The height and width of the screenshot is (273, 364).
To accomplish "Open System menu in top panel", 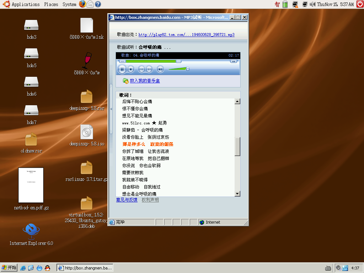I will click(x=69, y=4).
